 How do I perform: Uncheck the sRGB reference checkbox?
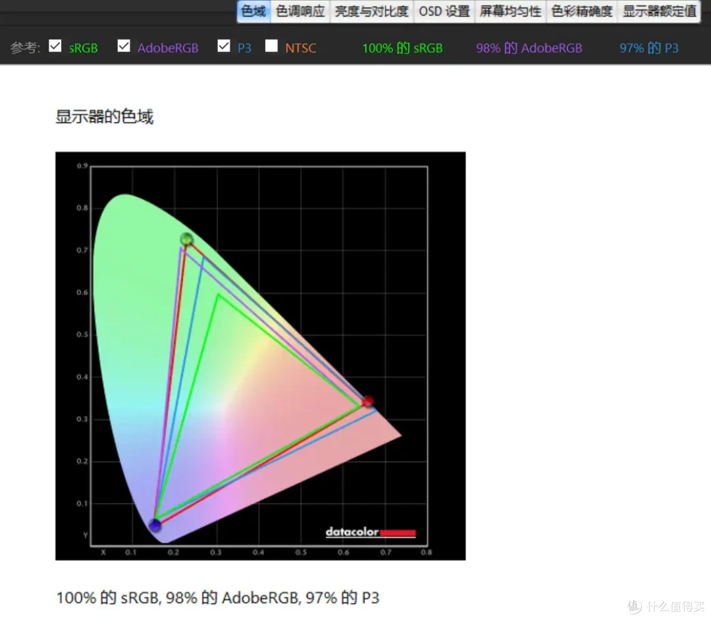coord(55,46)
